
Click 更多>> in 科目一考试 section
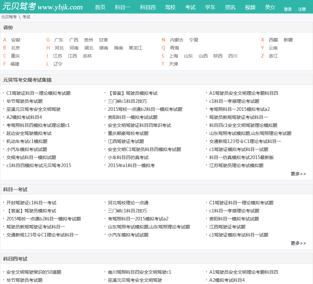tap(298, 243)
